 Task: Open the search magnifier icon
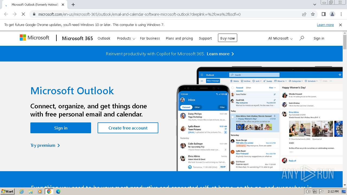tap(302, 38)
